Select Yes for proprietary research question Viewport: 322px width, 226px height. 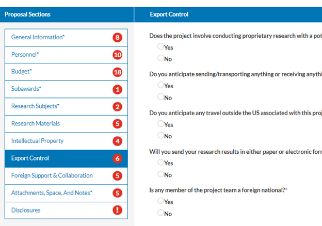(x=161, y=47)
